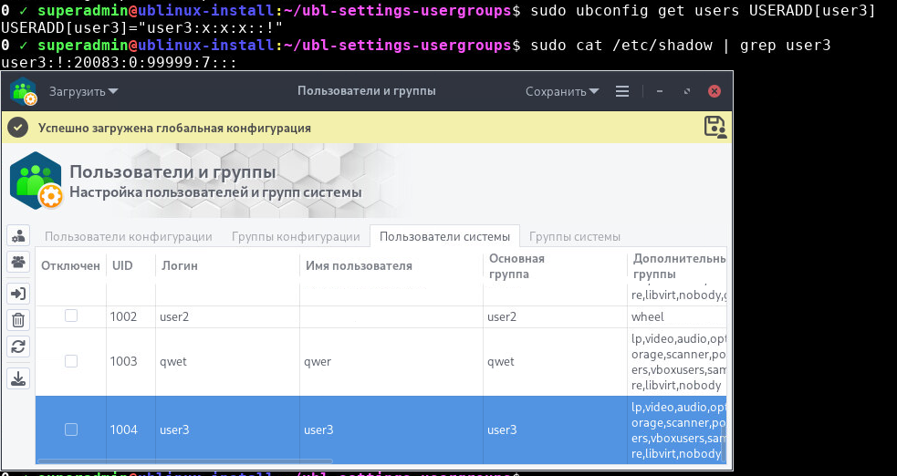Click the trash delete icon in sidebar
The image size is (897, 476).
point(18,319)
